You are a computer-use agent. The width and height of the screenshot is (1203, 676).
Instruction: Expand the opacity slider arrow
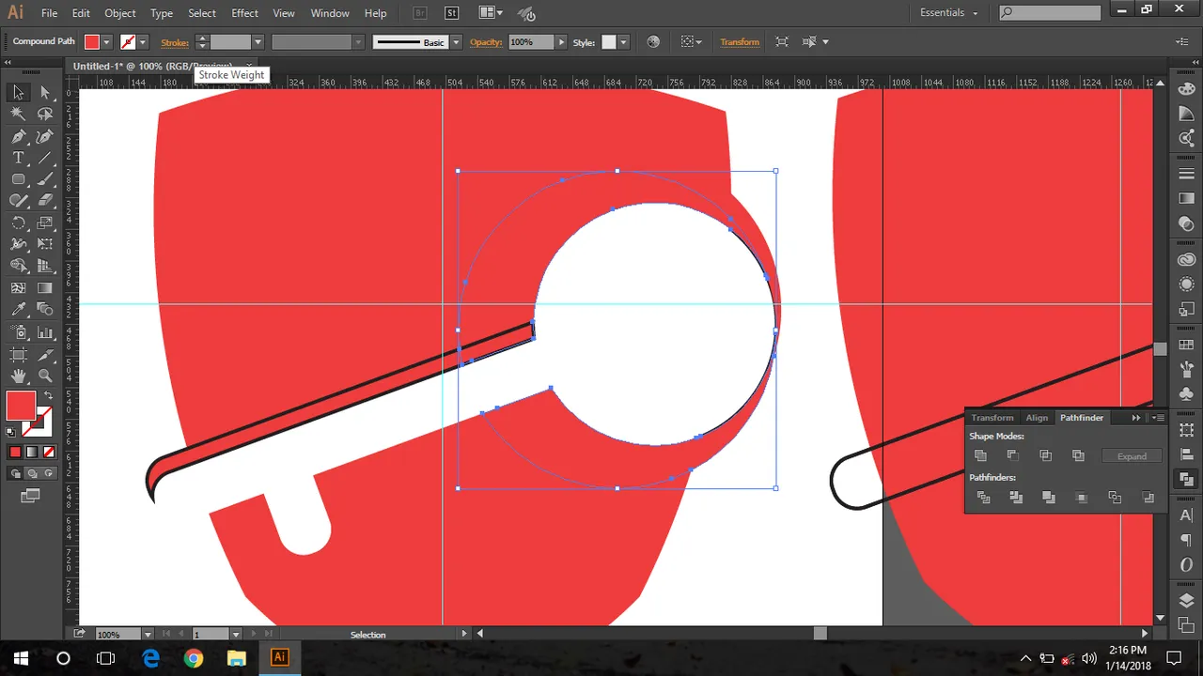pyautogui.click(x=562, y=42)
